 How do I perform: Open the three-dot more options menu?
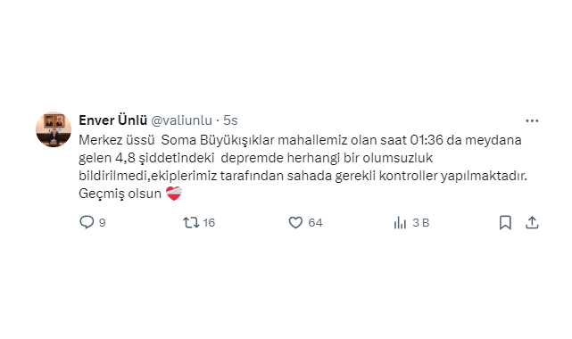point(532,120)
